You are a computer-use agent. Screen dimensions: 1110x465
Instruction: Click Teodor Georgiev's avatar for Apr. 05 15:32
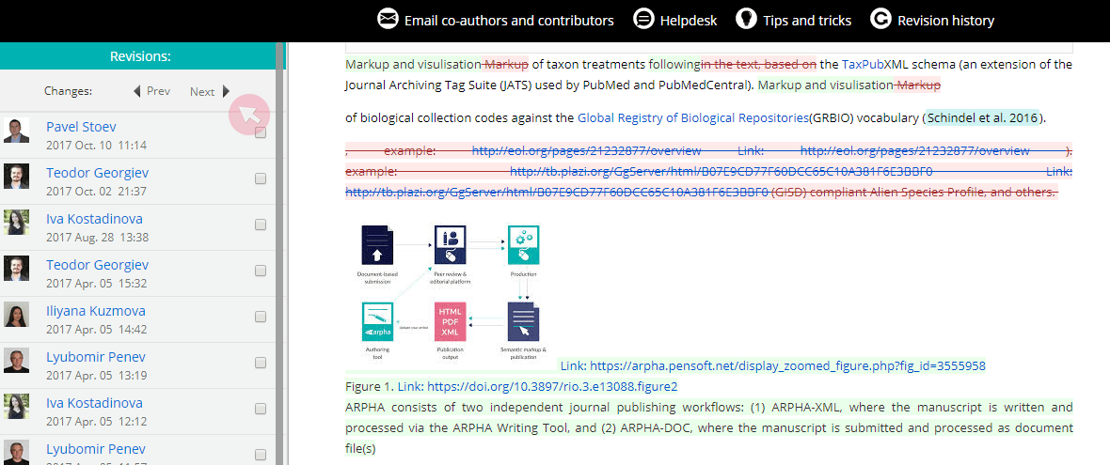(x=16, y=269)
